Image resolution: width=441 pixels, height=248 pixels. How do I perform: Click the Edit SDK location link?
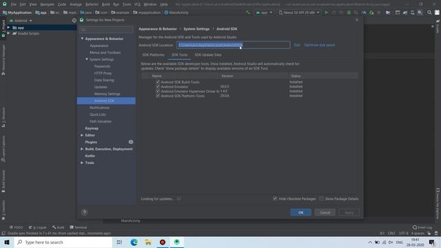[x=297, y=45]
